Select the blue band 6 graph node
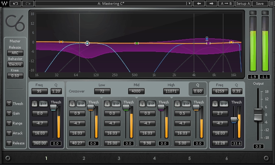Image resolution: width=275 pixels, height=165 pixels. pyautogui.click(x=207, y=39)
